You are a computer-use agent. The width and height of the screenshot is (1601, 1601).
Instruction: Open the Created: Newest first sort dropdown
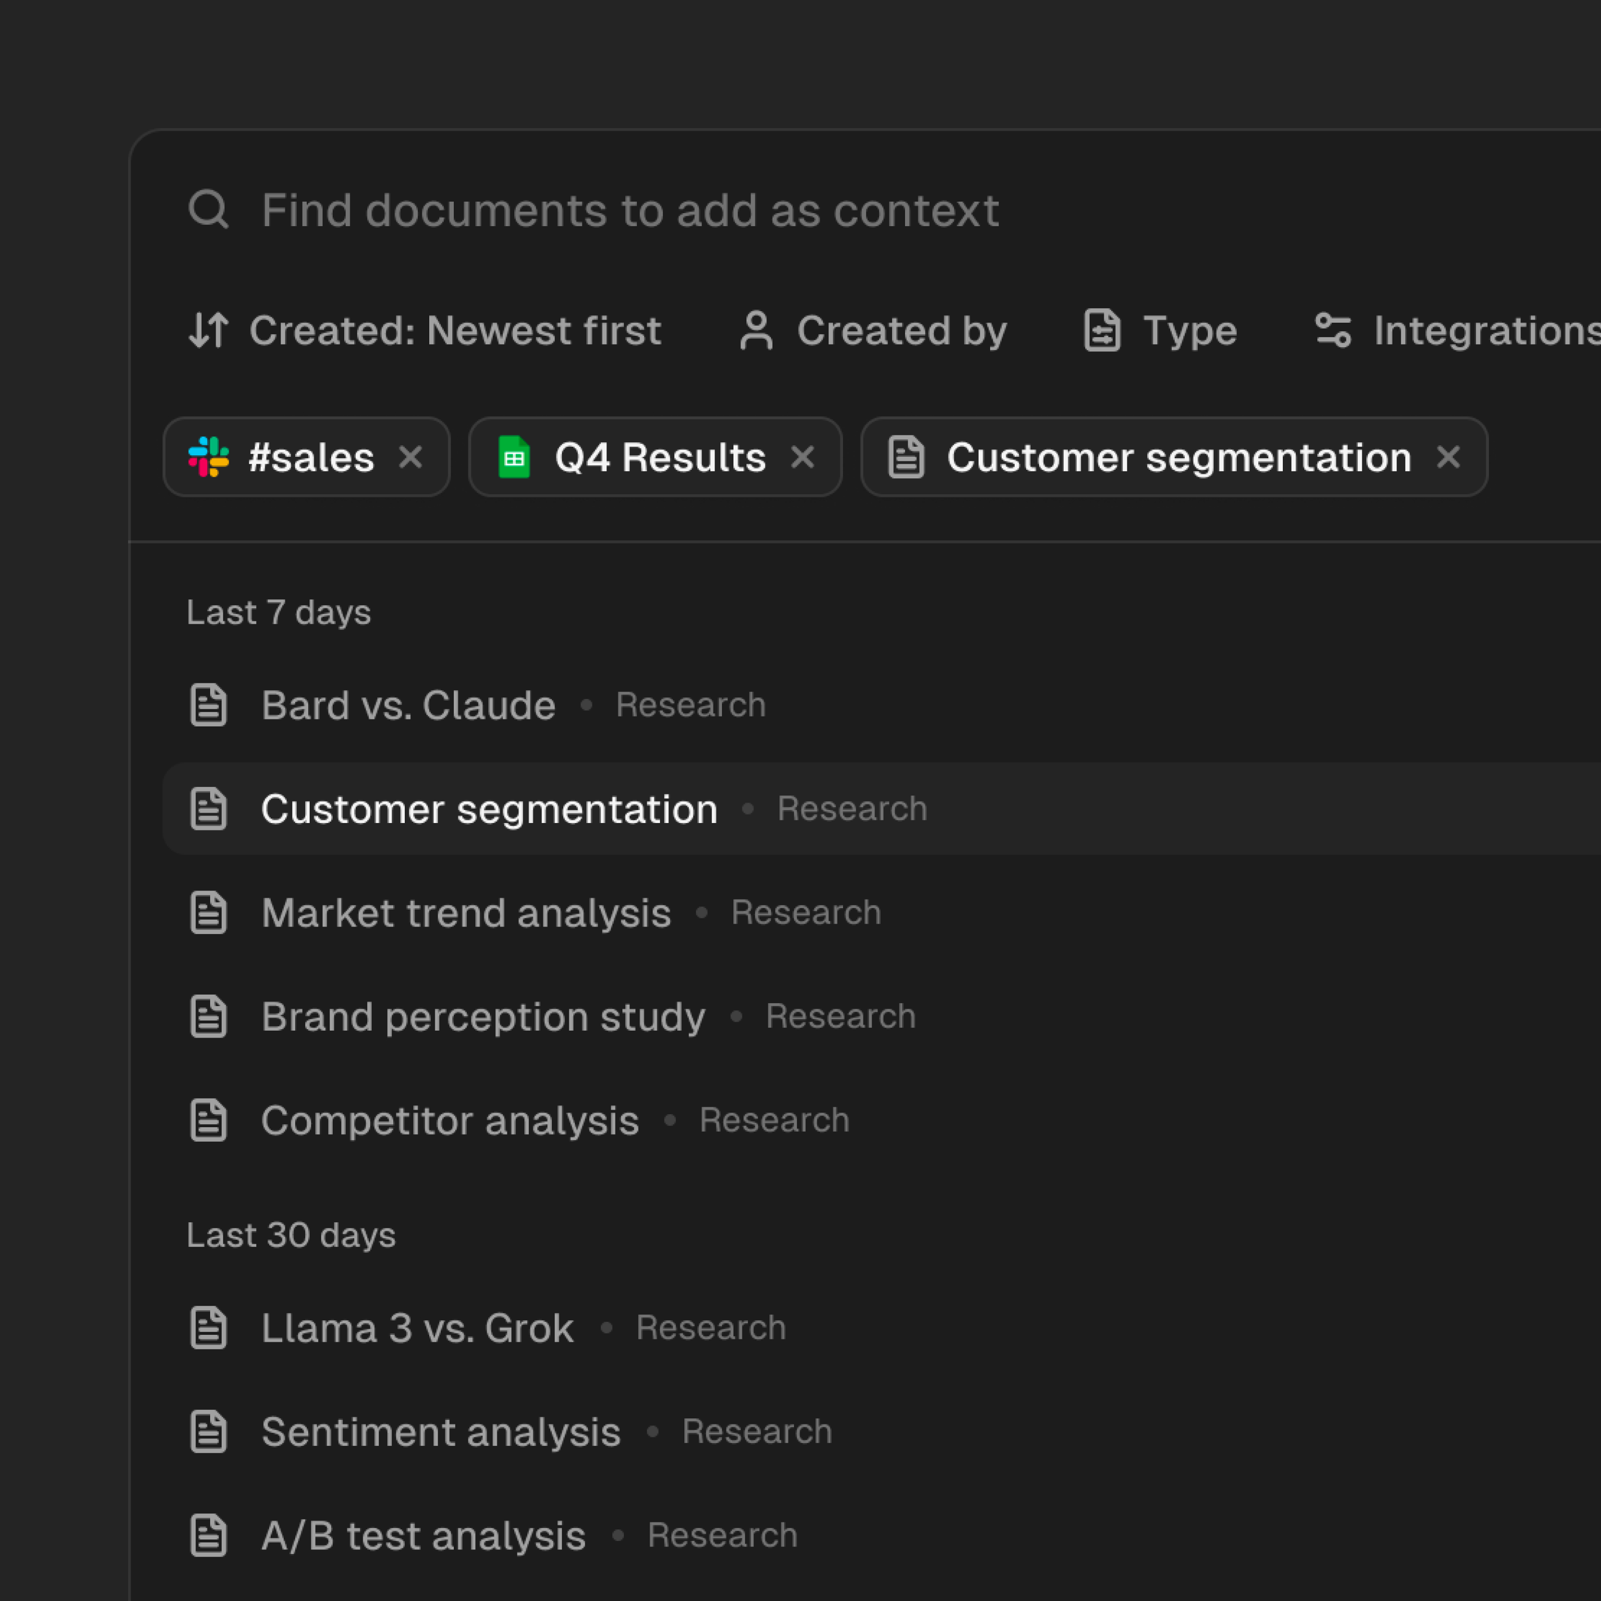click(x=454, y=331)
